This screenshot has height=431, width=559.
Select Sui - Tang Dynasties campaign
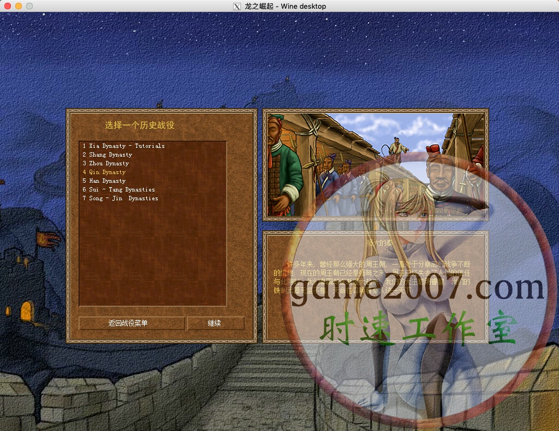click(x=118, y=189)
